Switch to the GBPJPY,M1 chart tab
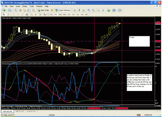 19,111
